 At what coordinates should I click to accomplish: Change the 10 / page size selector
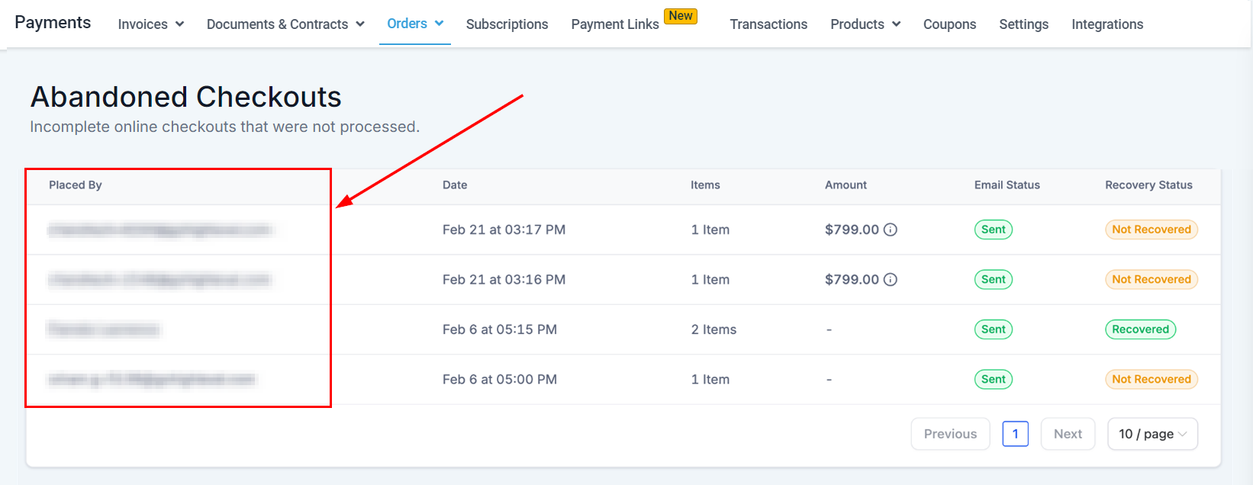click(x=1152, y=434)
